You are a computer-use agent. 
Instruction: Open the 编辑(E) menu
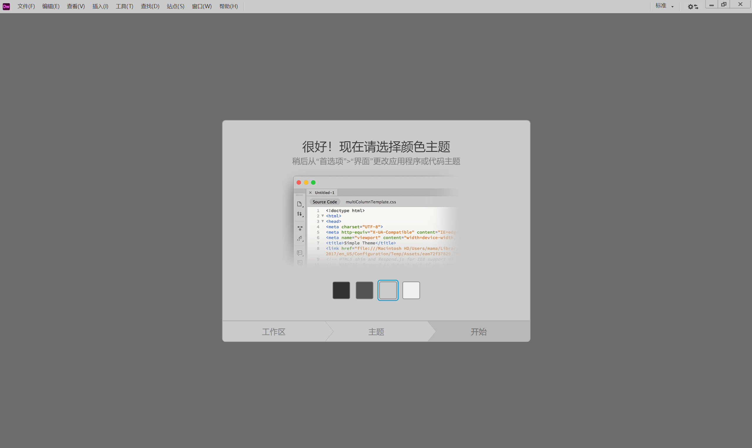pos(50,6)
